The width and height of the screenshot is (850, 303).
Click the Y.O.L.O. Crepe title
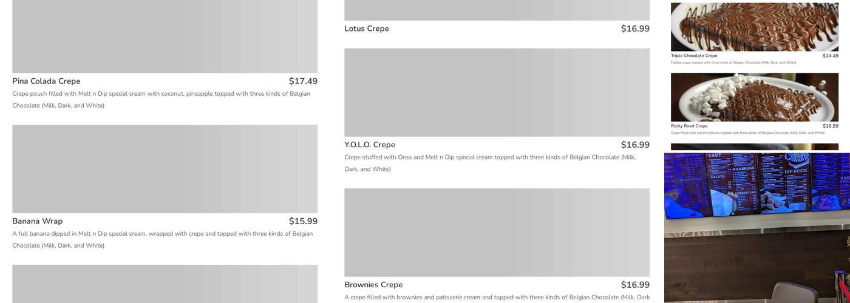pyautogui.click(x=370, y=145)
